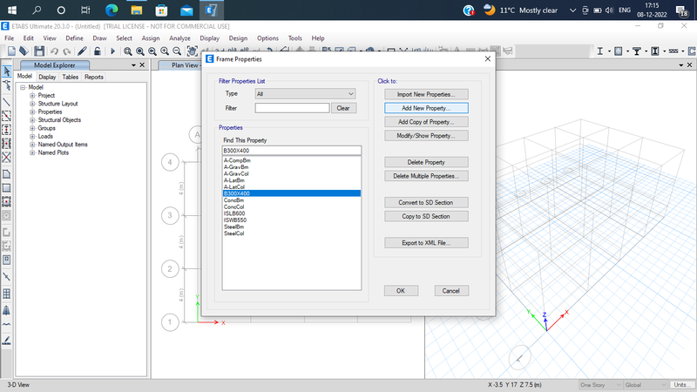Open the Type filter dropdown
Screen dimensions: 697x392
(305, 94)
